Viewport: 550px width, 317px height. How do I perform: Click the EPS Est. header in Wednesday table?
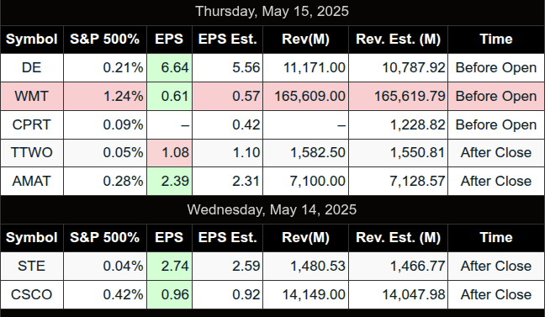coord(227,238)
